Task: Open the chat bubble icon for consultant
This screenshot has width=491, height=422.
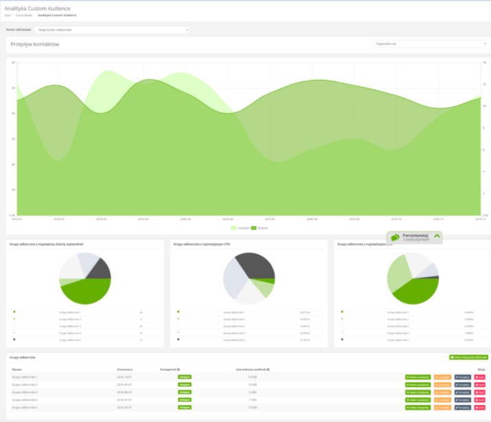Action: 394,238
